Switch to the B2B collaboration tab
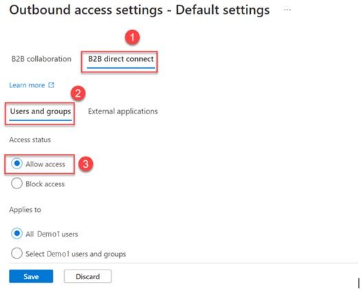This screenshot has height=295, width=361. coord(41,59)
